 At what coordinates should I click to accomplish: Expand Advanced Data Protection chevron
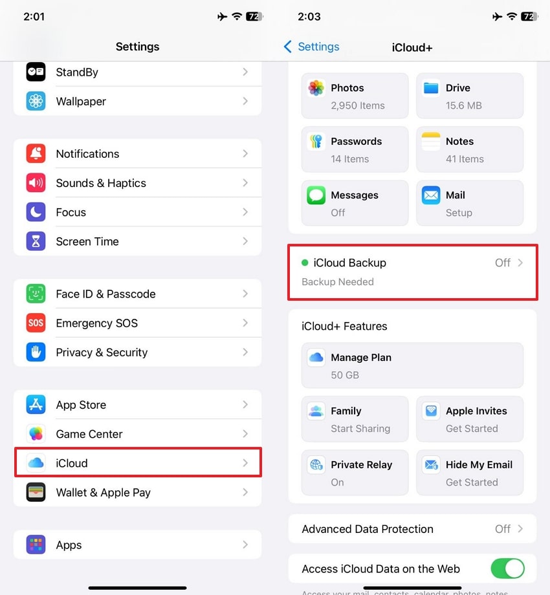click(520, 529)
